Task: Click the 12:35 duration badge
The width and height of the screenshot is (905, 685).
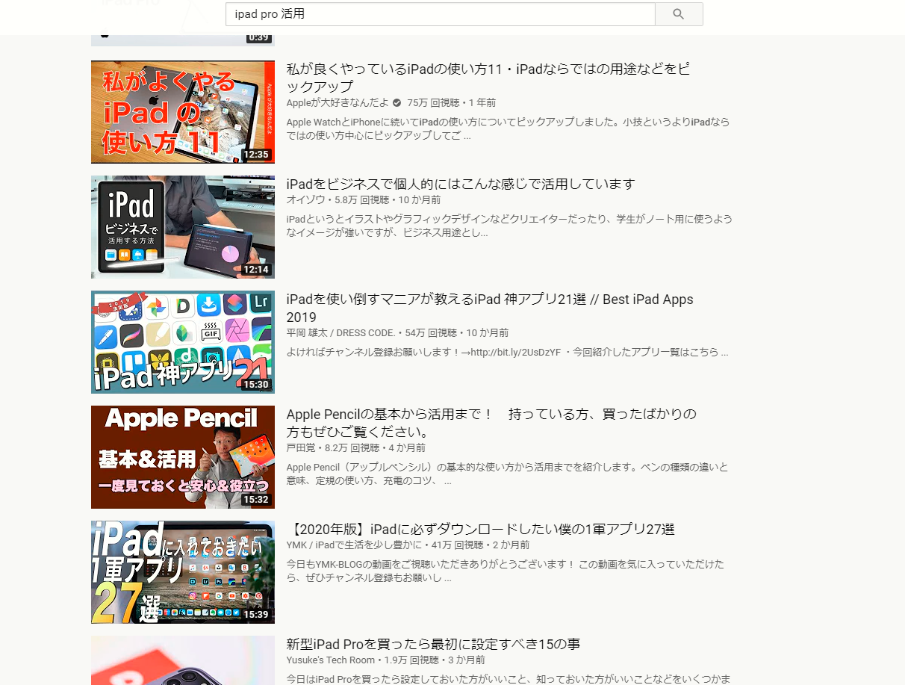Action: point(256,155)
